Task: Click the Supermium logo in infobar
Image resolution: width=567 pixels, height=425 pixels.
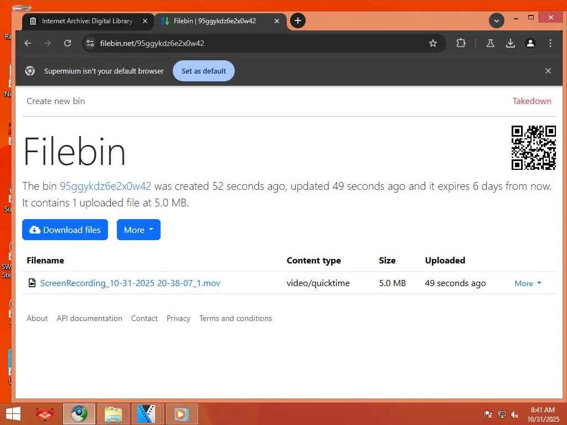Action: [30, 71]
